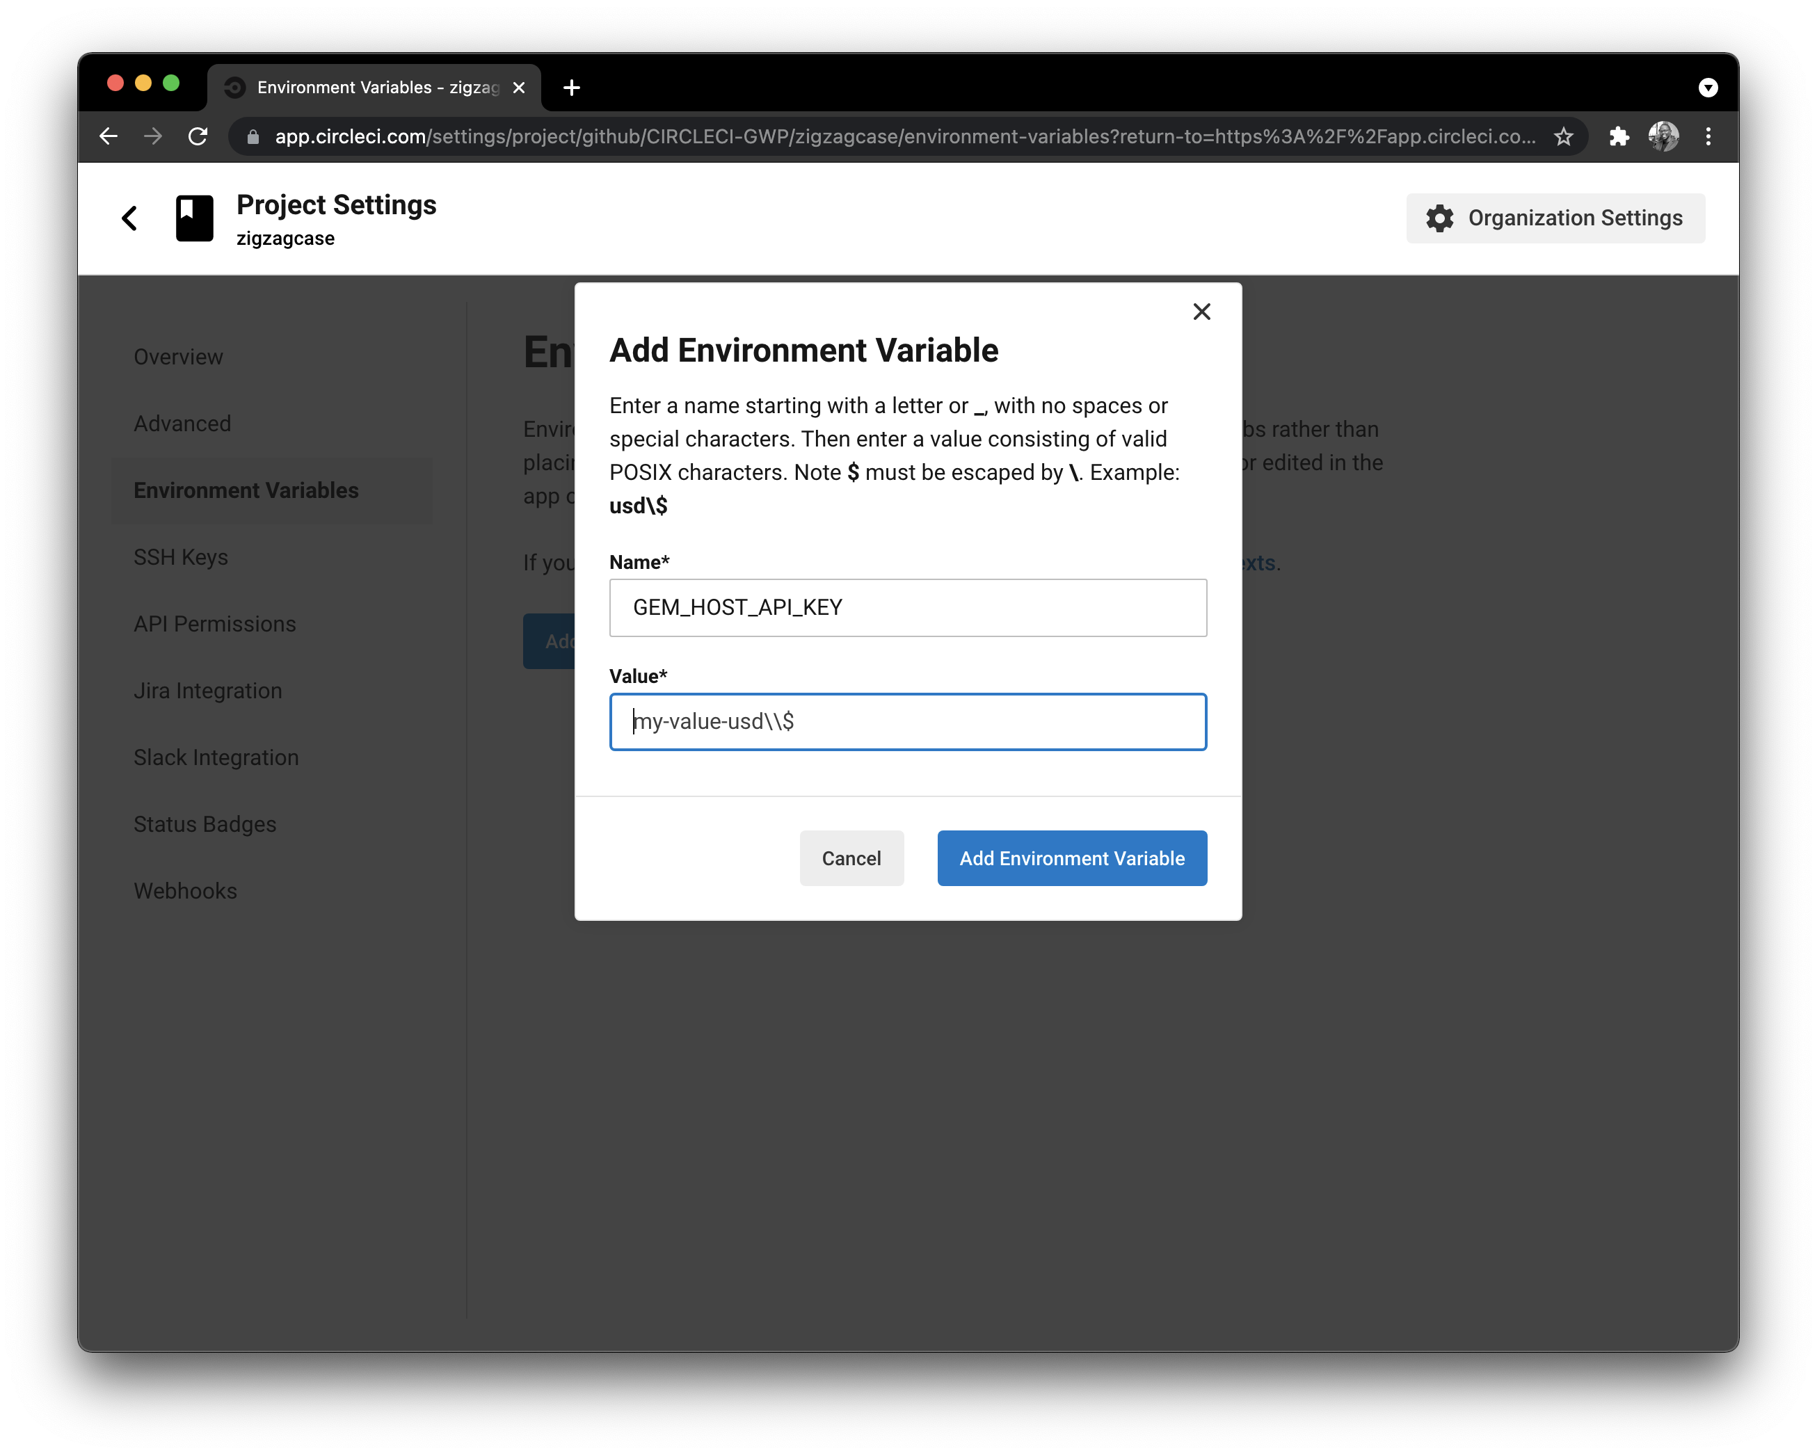The image size is (1817, 1455).
Task: Click the CircleCI logo on the browser tab
Action: pyautogui.click(x=234, y=87)
